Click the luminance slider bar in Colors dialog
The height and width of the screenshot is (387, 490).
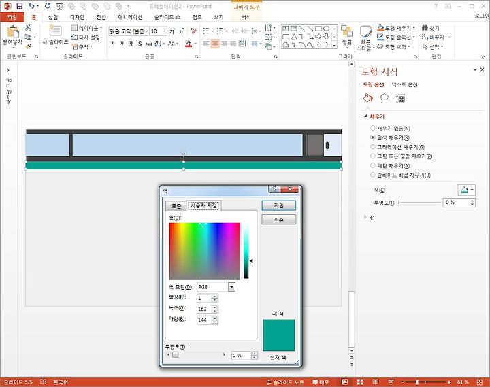[246, 251]
